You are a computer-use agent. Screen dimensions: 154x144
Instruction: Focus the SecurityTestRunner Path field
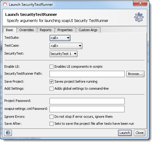coord(87,74)
